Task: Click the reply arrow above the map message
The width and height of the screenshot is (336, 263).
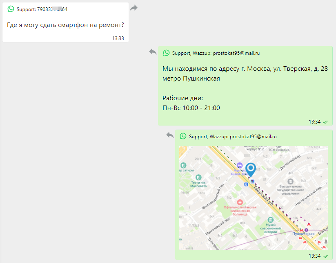Action: coord(170,135)
